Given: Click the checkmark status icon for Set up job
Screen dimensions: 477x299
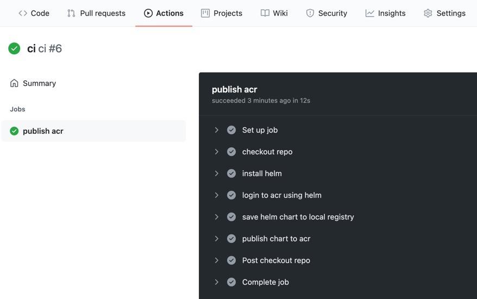Looking at the screenshot, I should point(231,130).
